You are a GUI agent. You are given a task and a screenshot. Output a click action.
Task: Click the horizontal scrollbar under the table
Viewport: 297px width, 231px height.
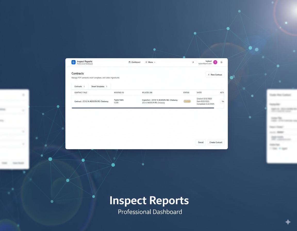pos(143,108)
